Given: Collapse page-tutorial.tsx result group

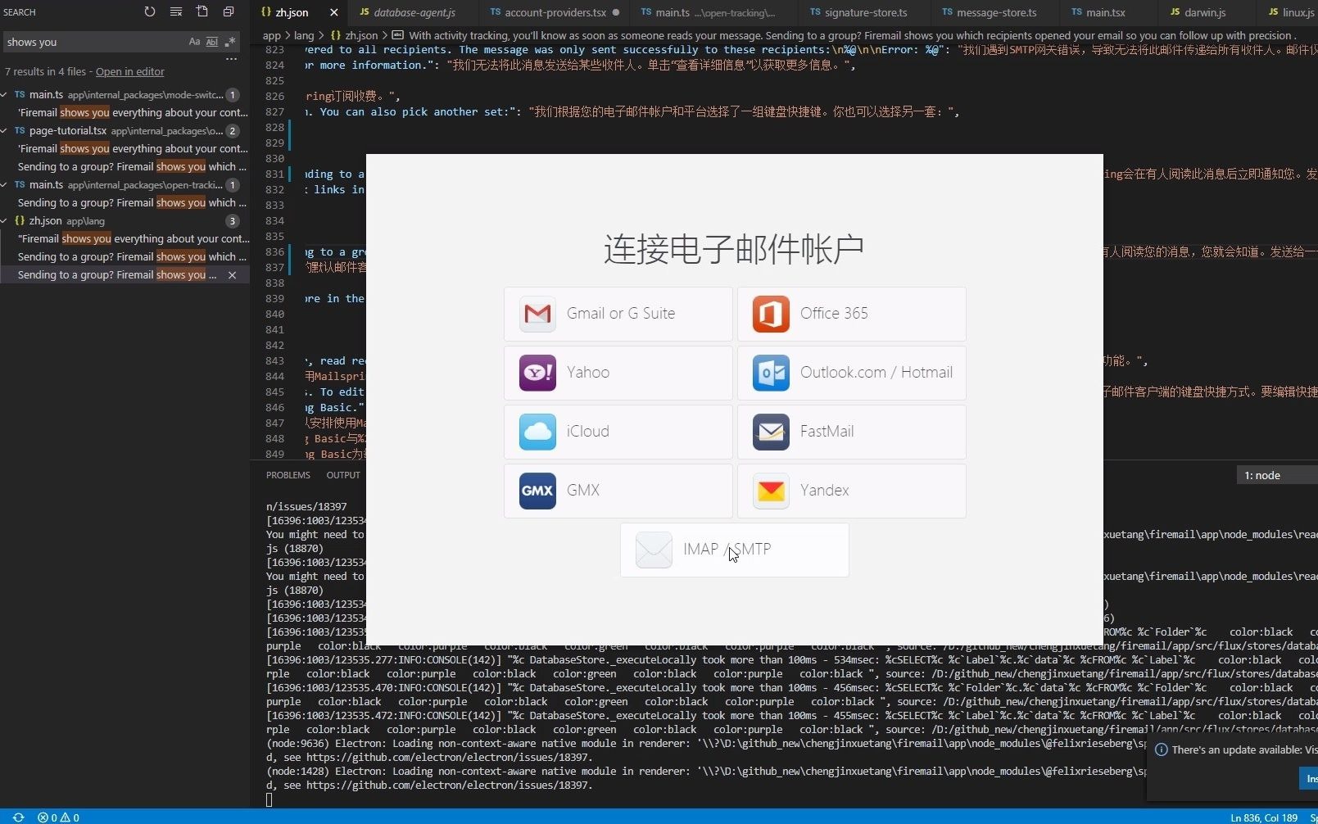Looking at the screenshot, I should pyautogui.click(x=6, y=131).
